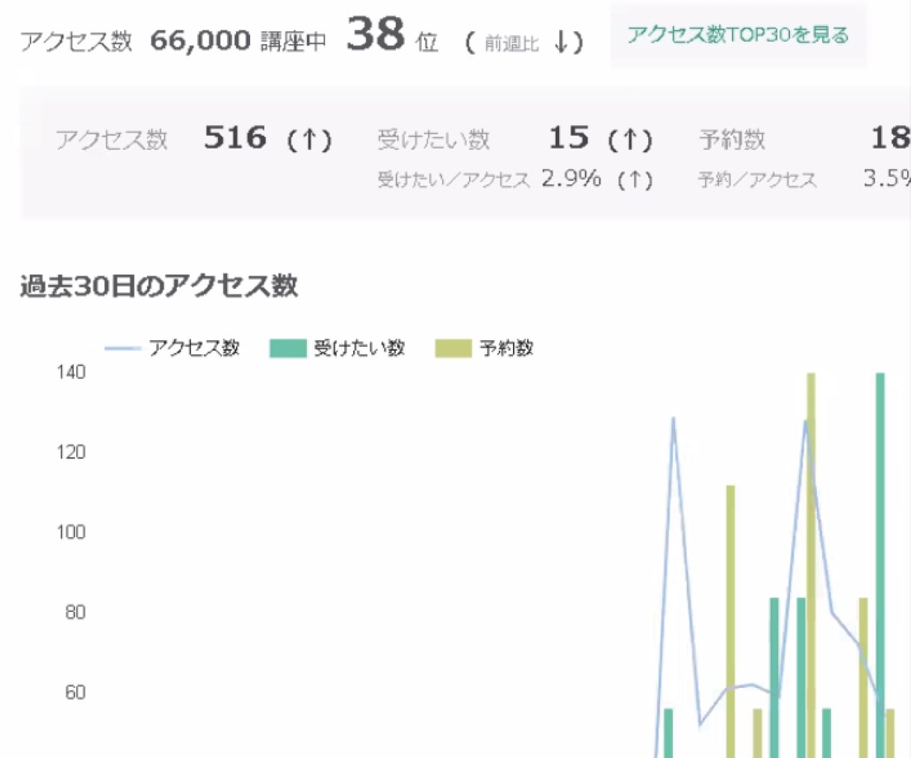Click the olive 予約数 legend swatch
This screenshot has height=758, width=911.
(x=454, y=348)
